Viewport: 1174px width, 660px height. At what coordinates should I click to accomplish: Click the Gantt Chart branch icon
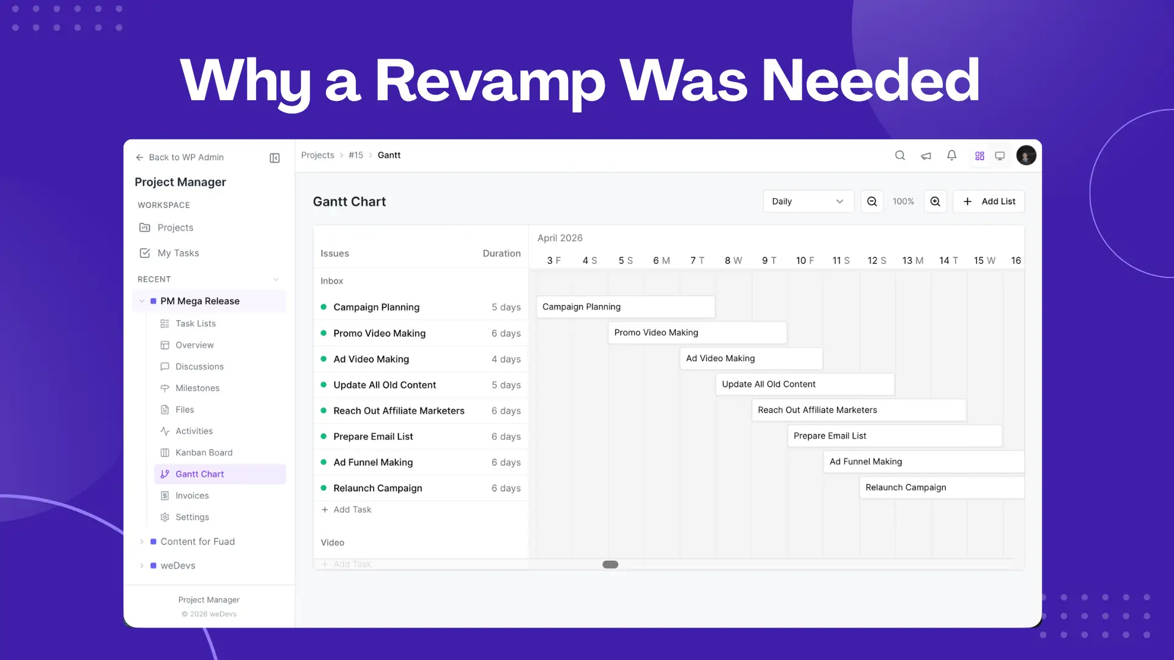(x=164, y=474)
